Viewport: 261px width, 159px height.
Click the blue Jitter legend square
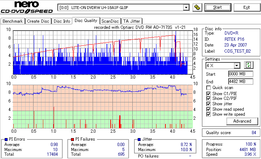tap(139, 140)
